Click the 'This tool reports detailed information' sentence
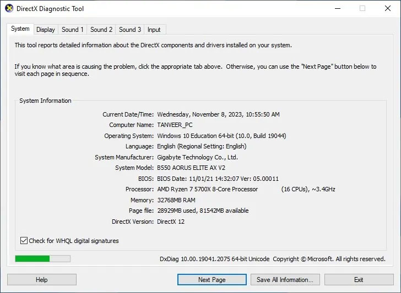 (153, 45)
